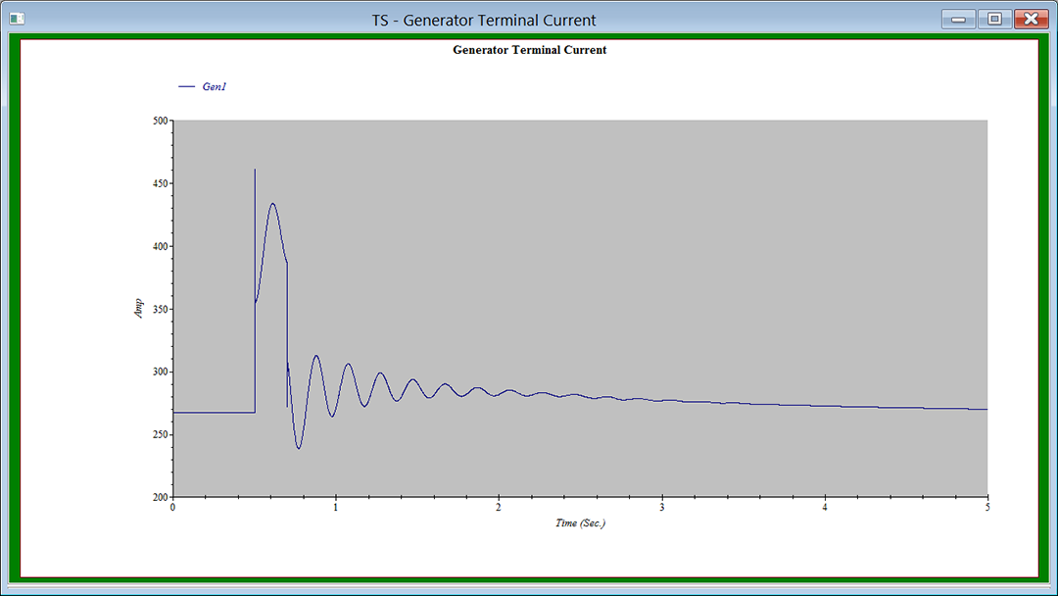The width and height of the screenshot is (1058, 596).
Task: Click the 250 tick label on Y-axis
Action: tap(160, 435)
